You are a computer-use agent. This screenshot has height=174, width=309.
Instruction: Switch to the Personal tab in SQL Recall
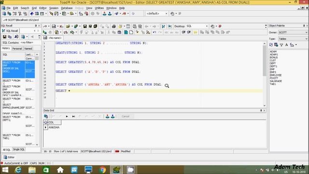pyautogui.click(x=17, y=48)
